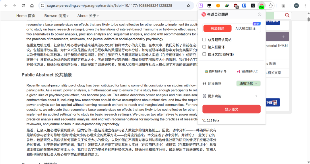Open Chrome side panel icon

(x=284, y=6)
